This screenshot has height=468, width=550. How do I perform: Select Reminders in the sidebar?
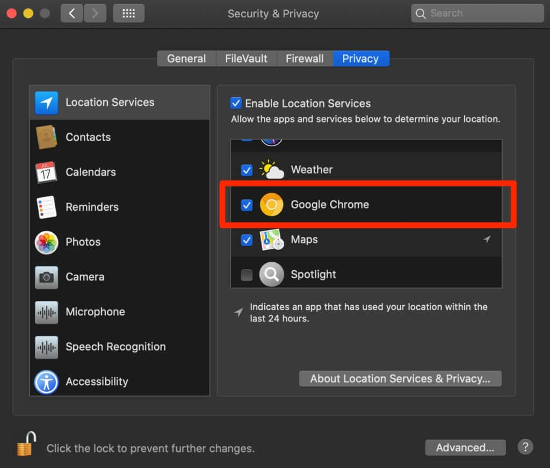point(120,207)
